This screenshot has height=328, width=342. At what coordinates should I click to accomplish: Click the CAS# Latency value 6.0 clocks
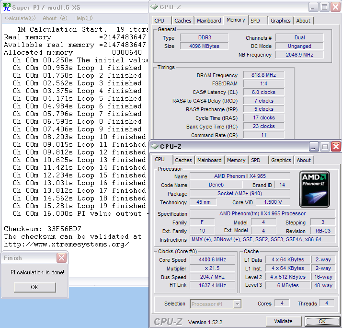[264, 92]
